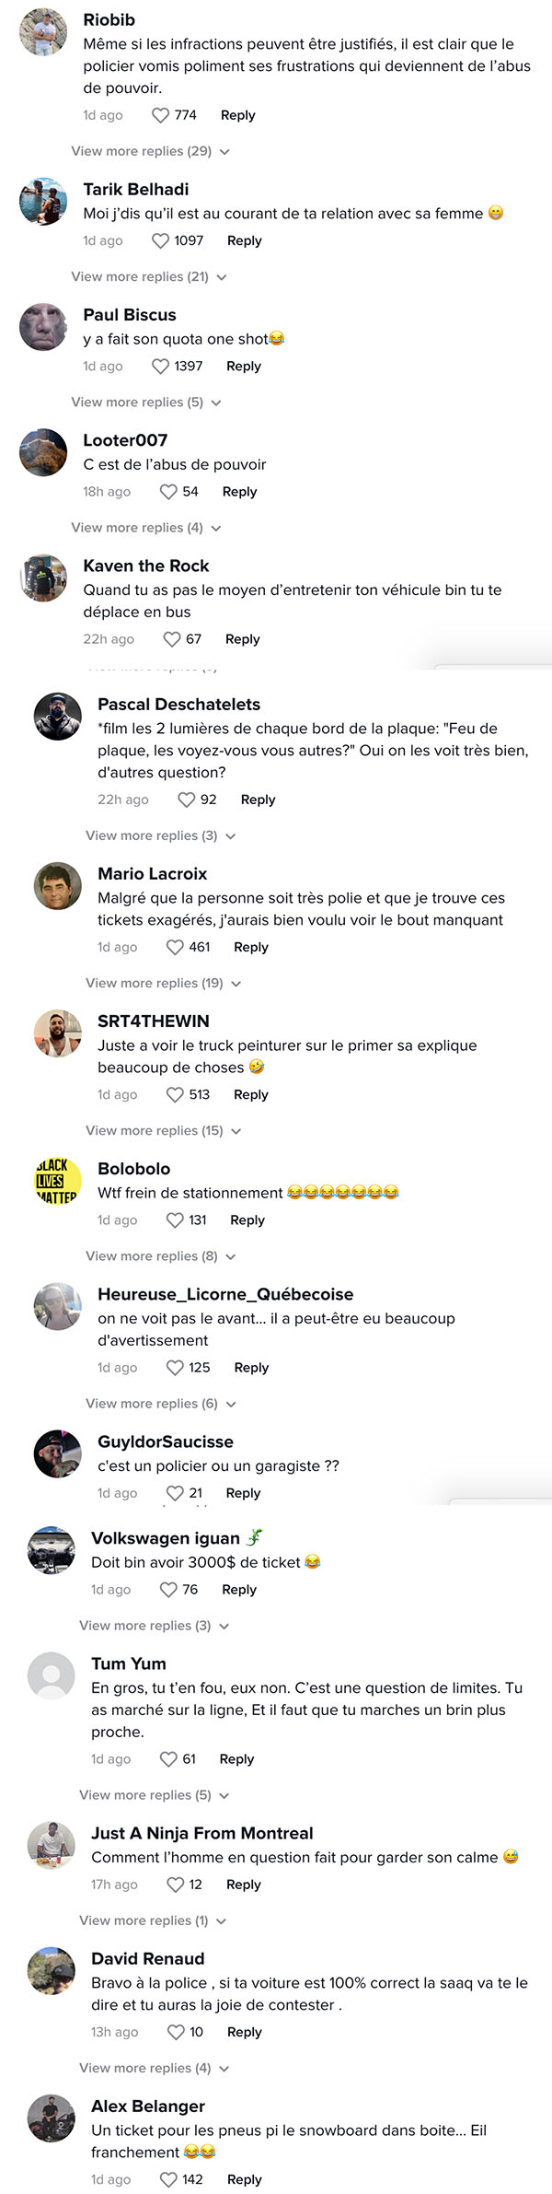Expand the 19 replies under Mario Lacroix
This screenshot has width=552, height=2194.
[164, 983]
